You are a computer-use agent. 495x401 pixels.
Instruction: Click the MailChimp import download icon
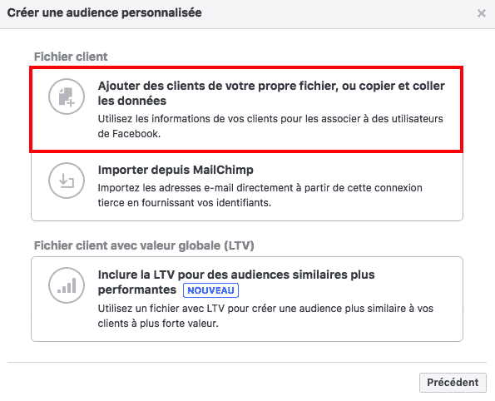67,181
